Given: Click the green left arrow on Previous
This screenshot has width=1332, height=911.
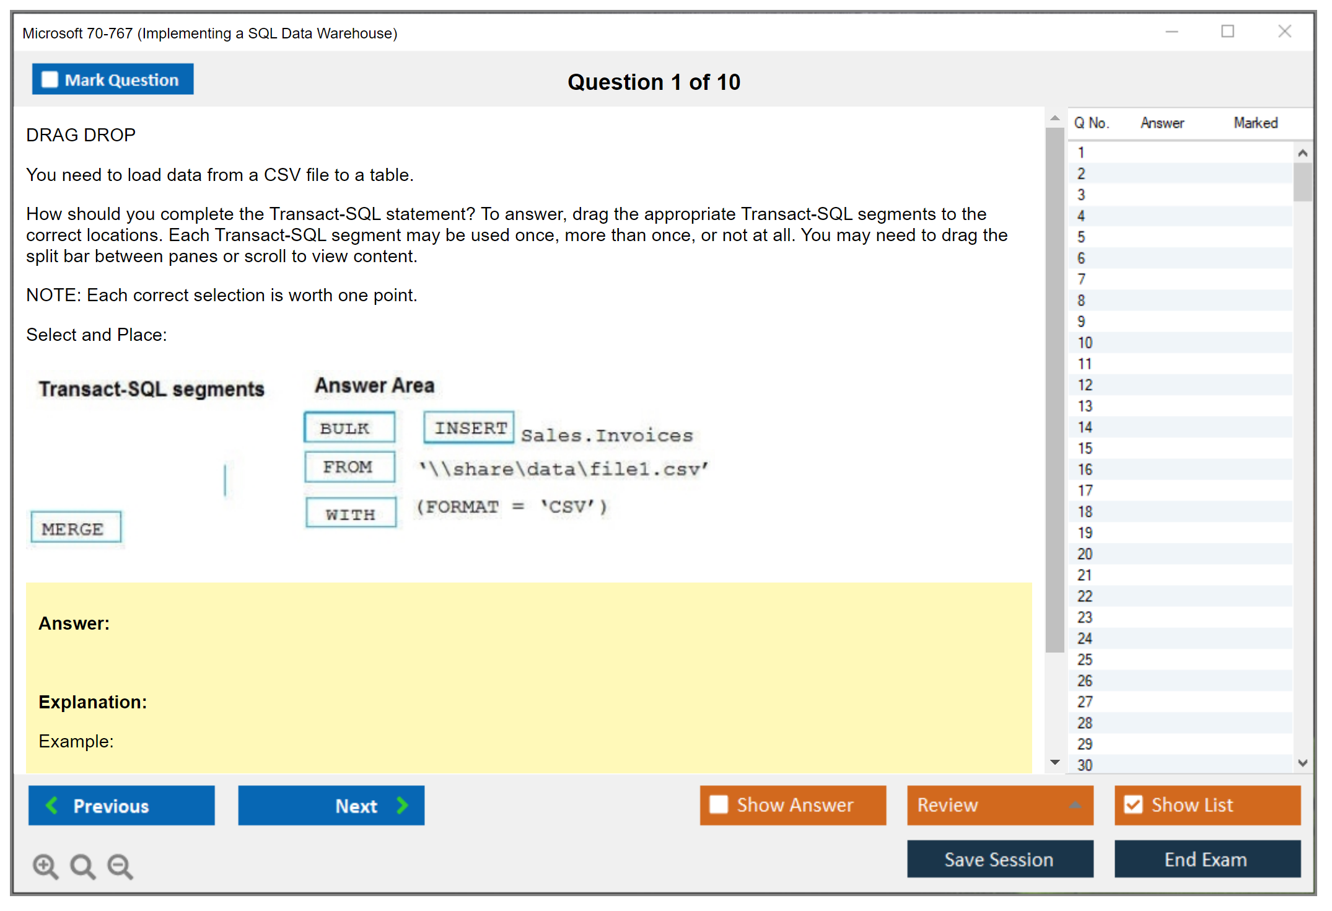Looking at the screenshot, I should 52,805.
